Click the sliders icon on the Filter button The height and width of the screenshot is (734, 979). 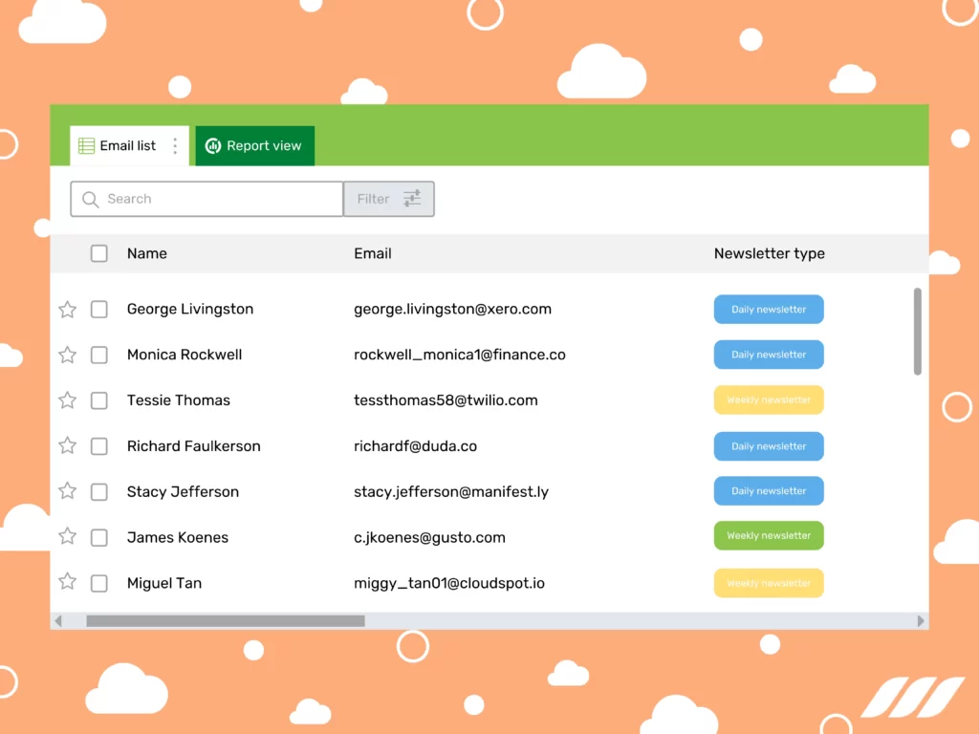[411, 199]
